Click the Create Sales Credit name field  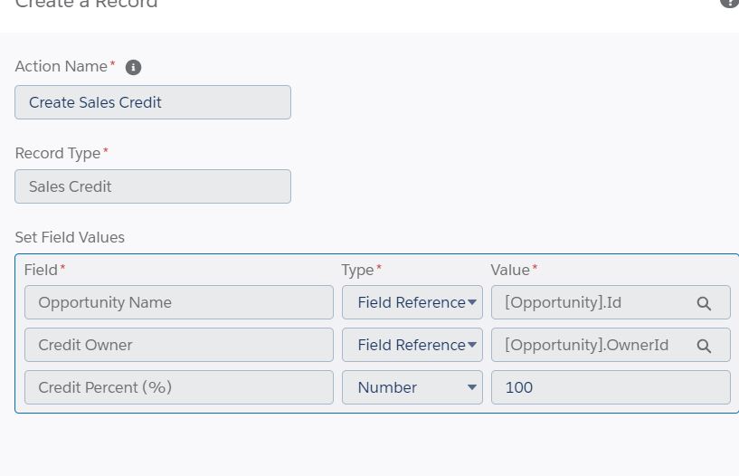(x=153, y=102)
